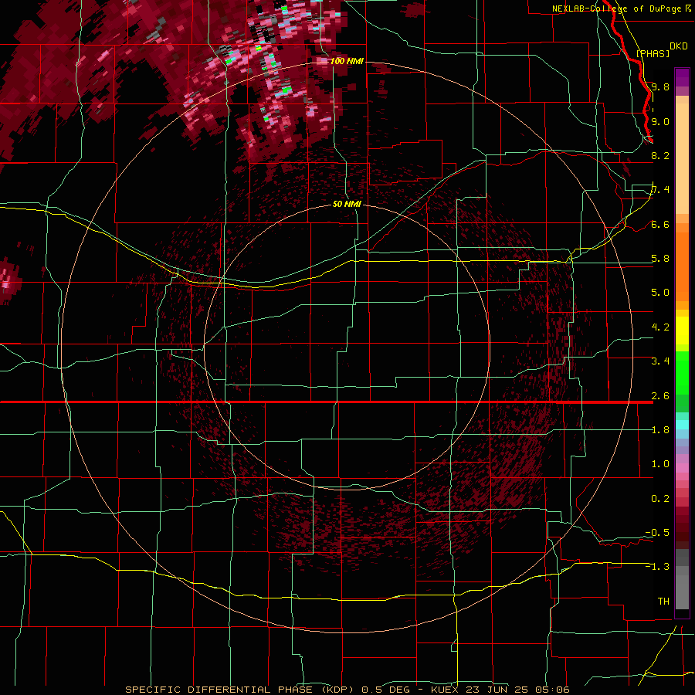Click the 4.2 value on color scale
This screenshot has height=695, width=695.
660,327
